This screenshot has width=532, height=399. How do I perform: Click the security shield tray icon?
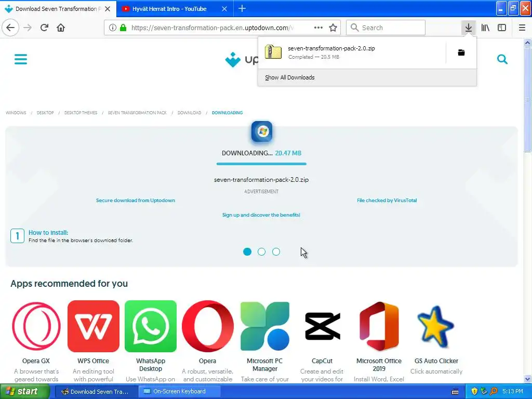click(474, 391)
